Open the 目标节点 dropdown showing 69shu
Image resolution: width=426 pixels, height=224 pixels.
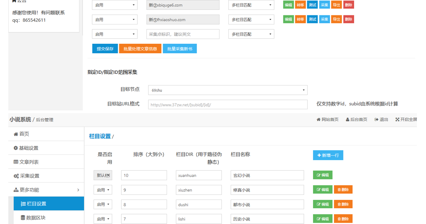[227, 90]
